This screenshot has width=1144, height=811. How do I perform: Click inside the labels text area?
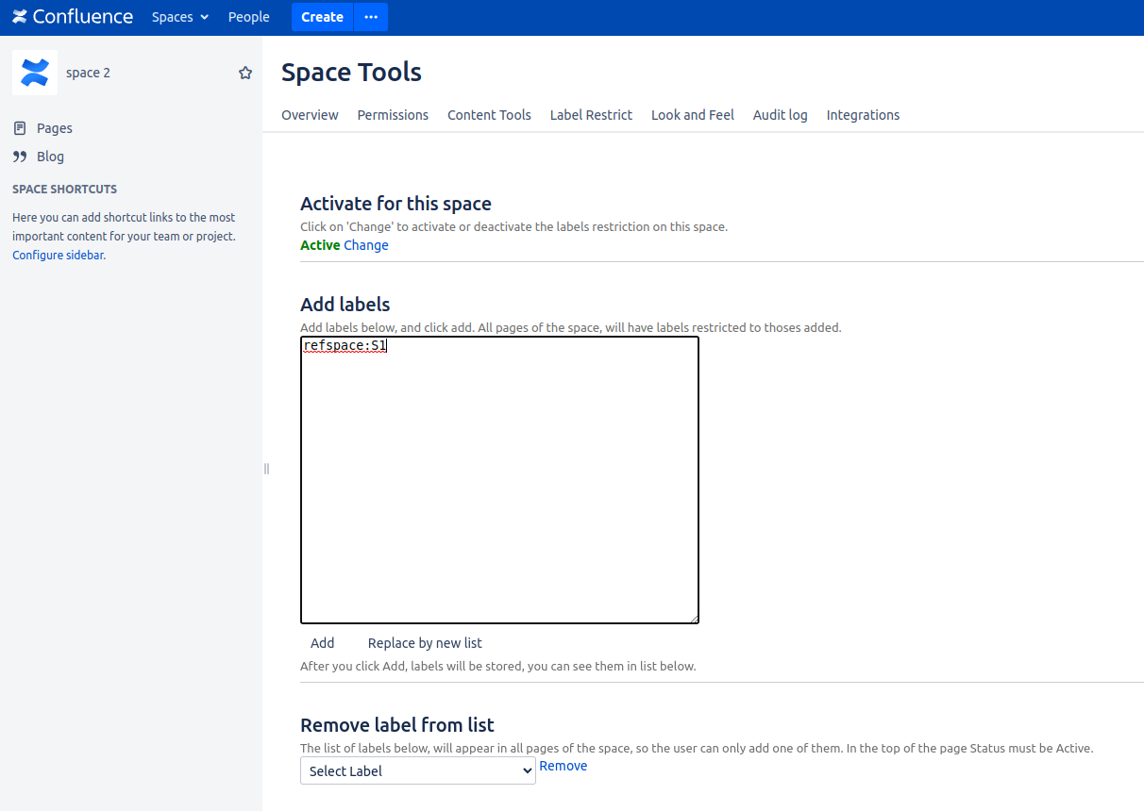click(x=499, y=481)
